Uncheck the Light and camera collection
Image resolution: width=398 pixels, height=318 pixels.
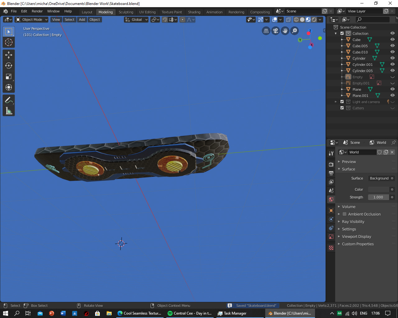pyautogui.click(x=342, y=102)
